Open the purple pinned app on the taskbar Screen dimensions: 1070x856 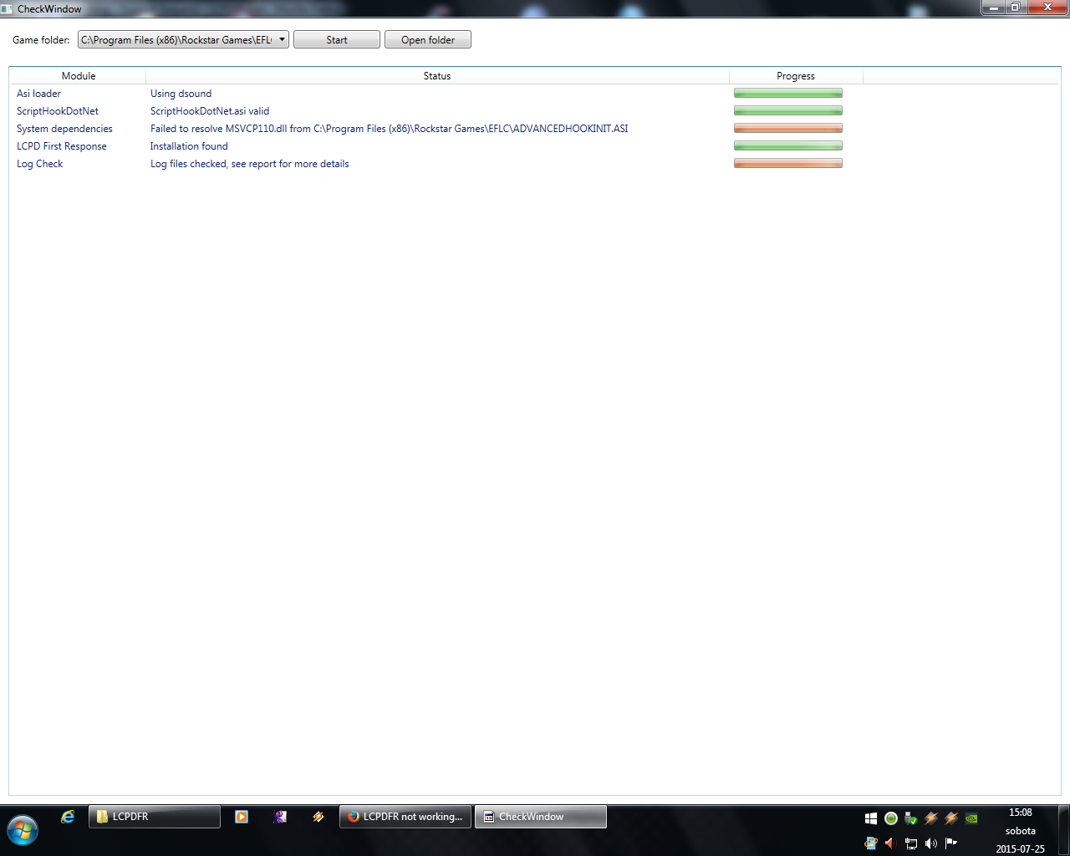[x=280, y=817]
